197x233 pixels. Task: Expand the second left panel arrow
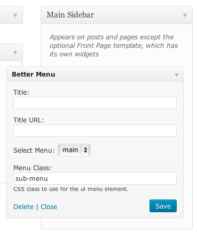15,53
